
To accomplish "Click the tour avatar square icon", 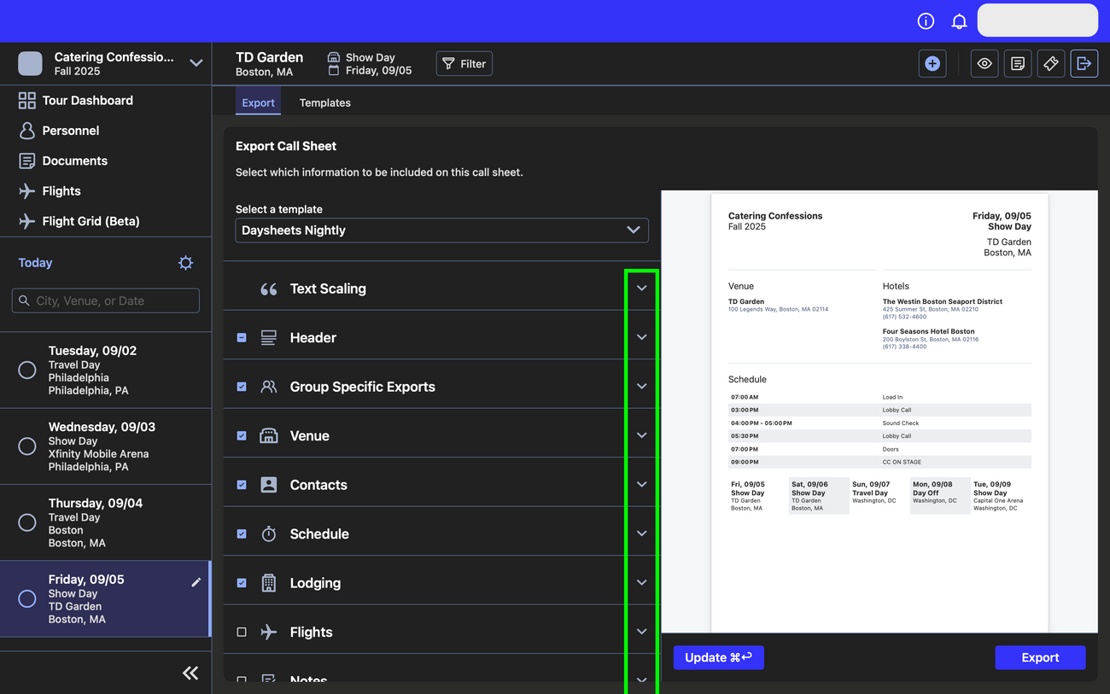I will pyautogui.click(x=30, y=63).
